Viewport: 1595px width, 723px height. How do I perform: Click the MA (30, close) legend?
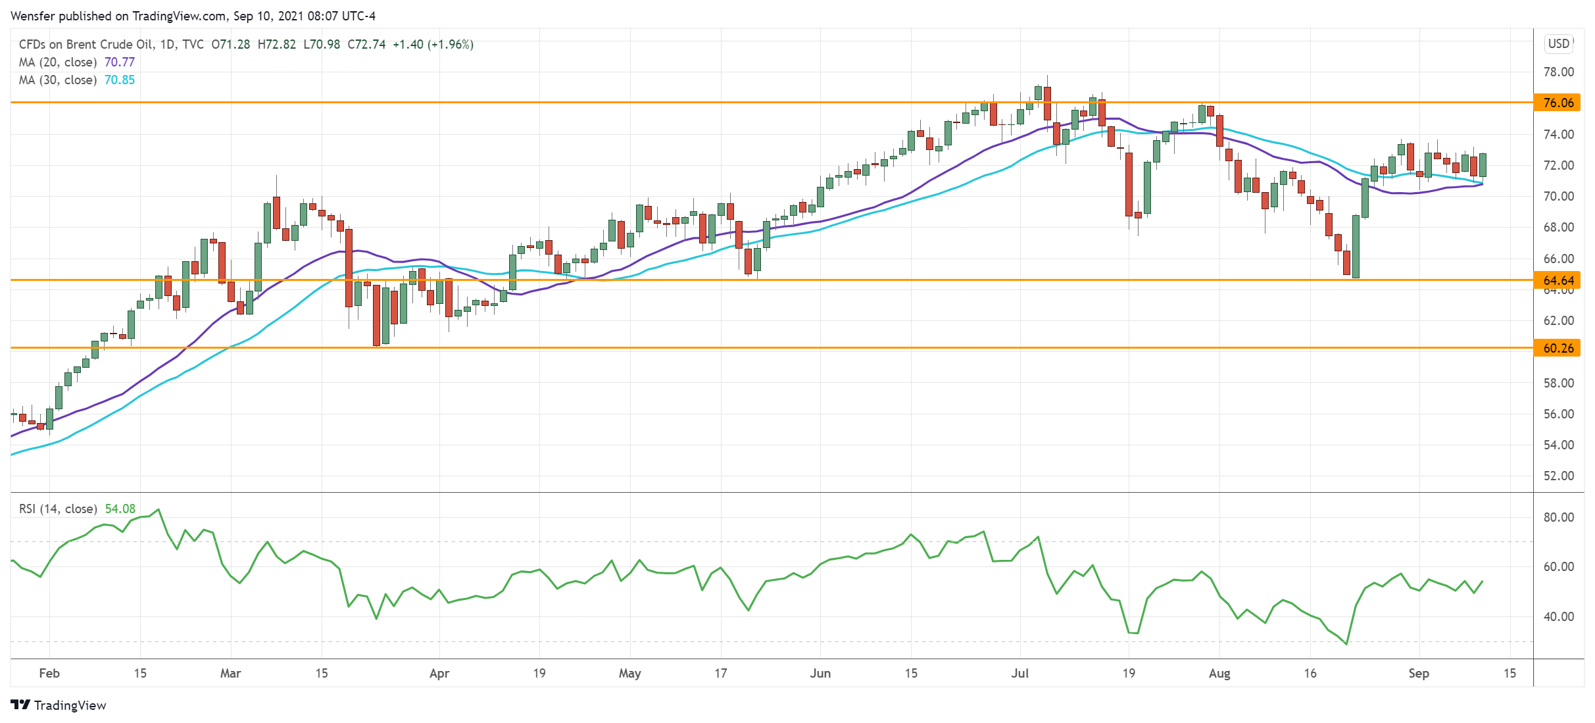[58, 80]
